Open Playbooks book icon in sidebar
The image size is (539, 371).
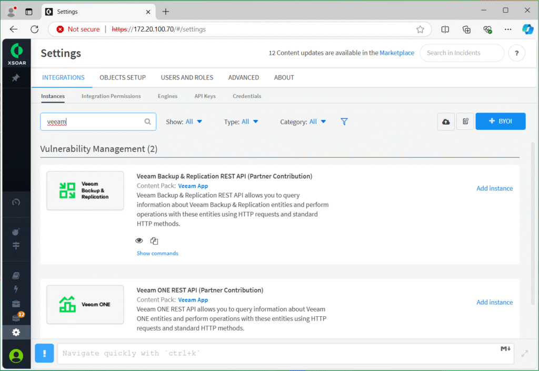coord(16,276)
